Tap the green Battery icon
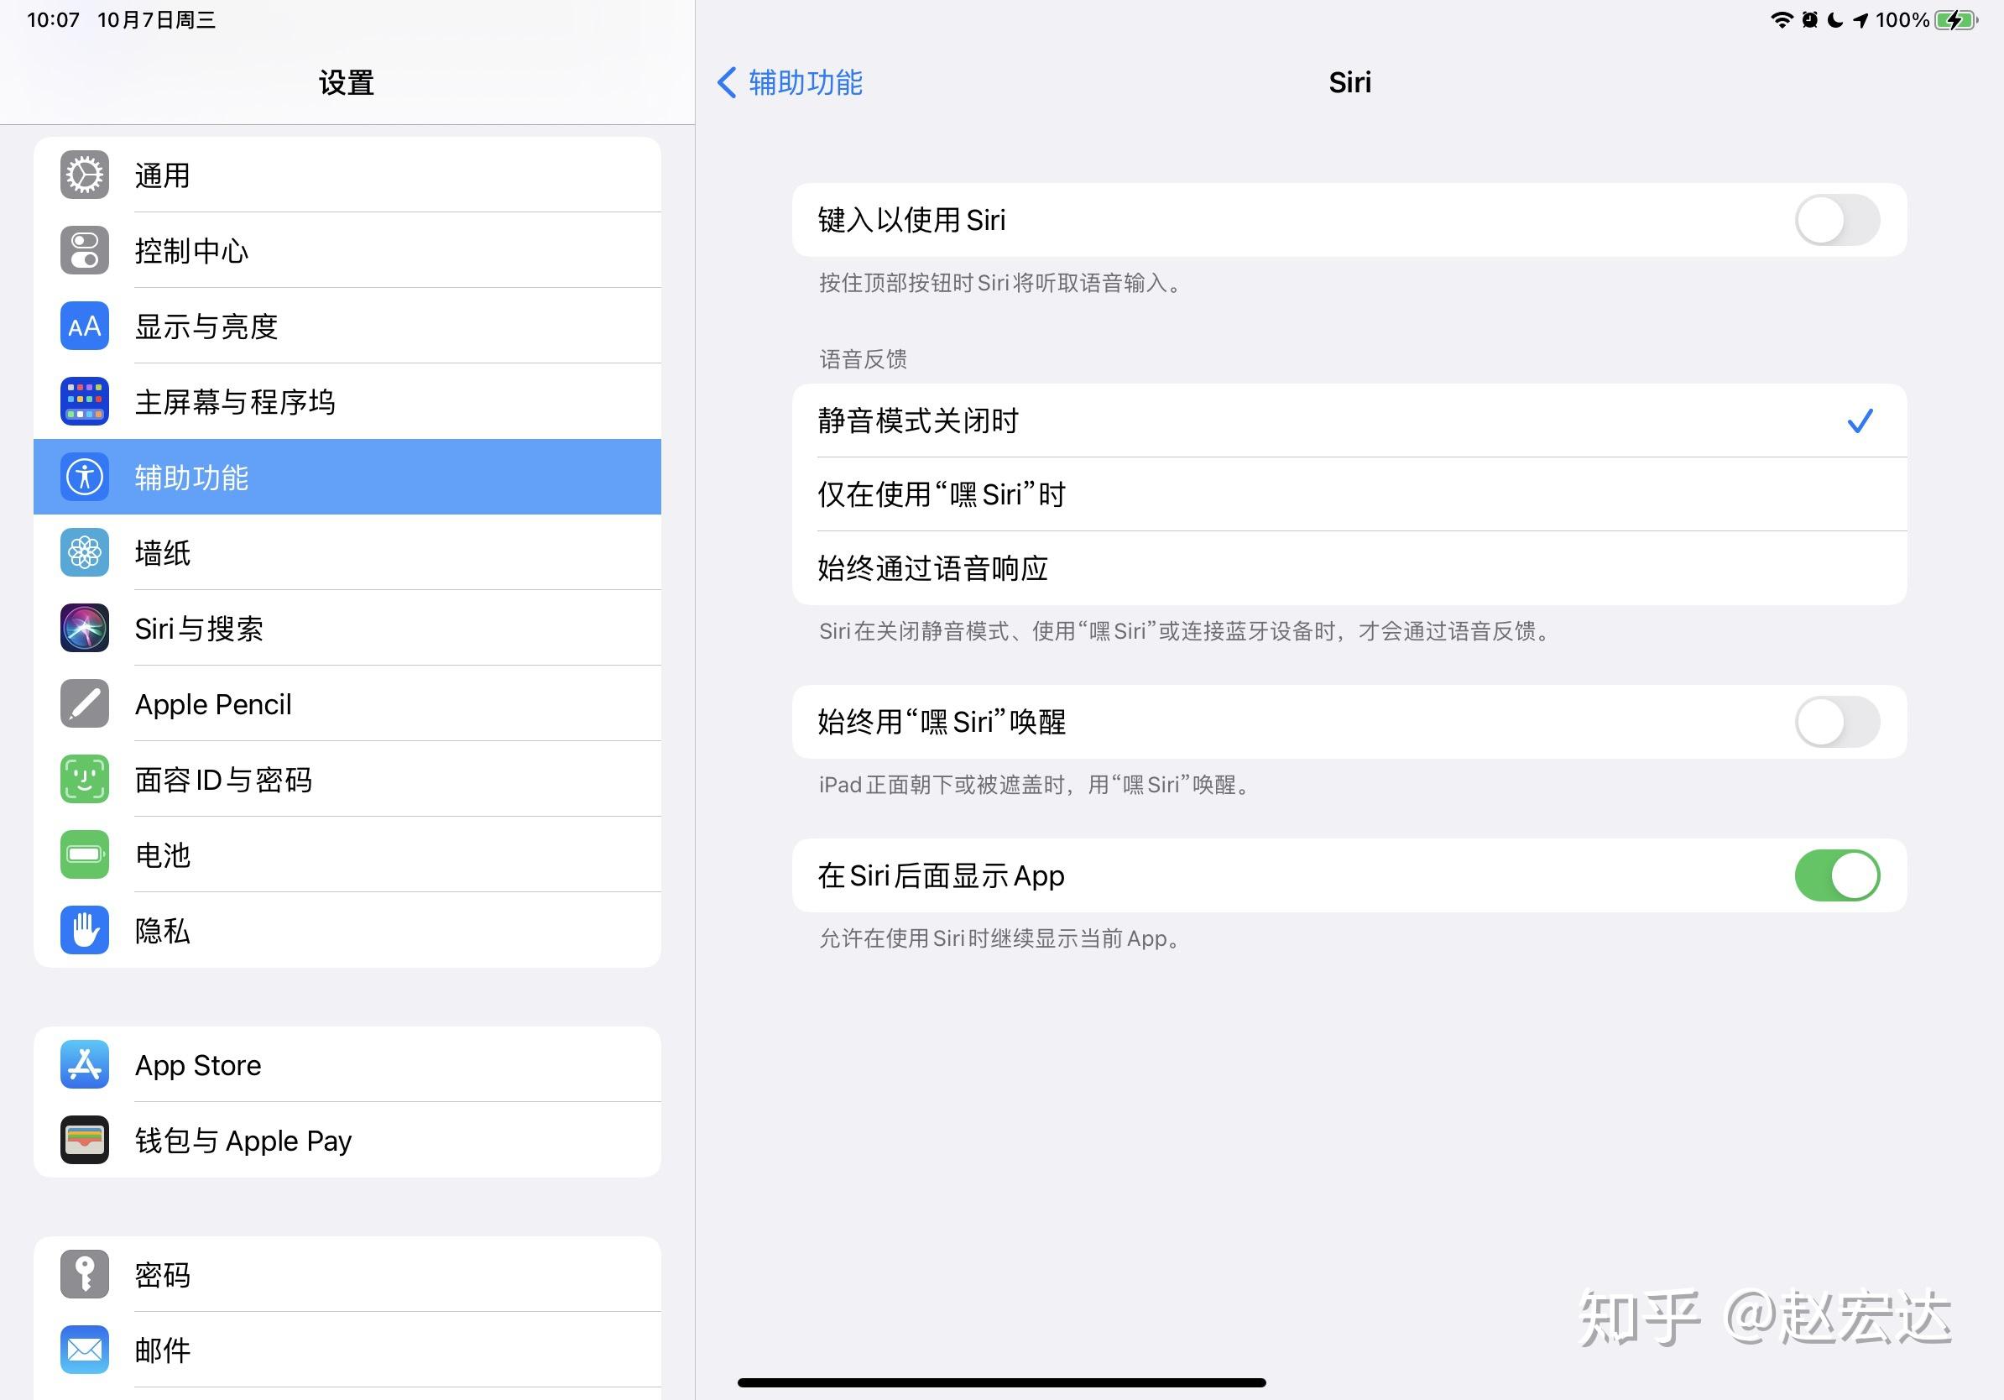 pos(85,854)
